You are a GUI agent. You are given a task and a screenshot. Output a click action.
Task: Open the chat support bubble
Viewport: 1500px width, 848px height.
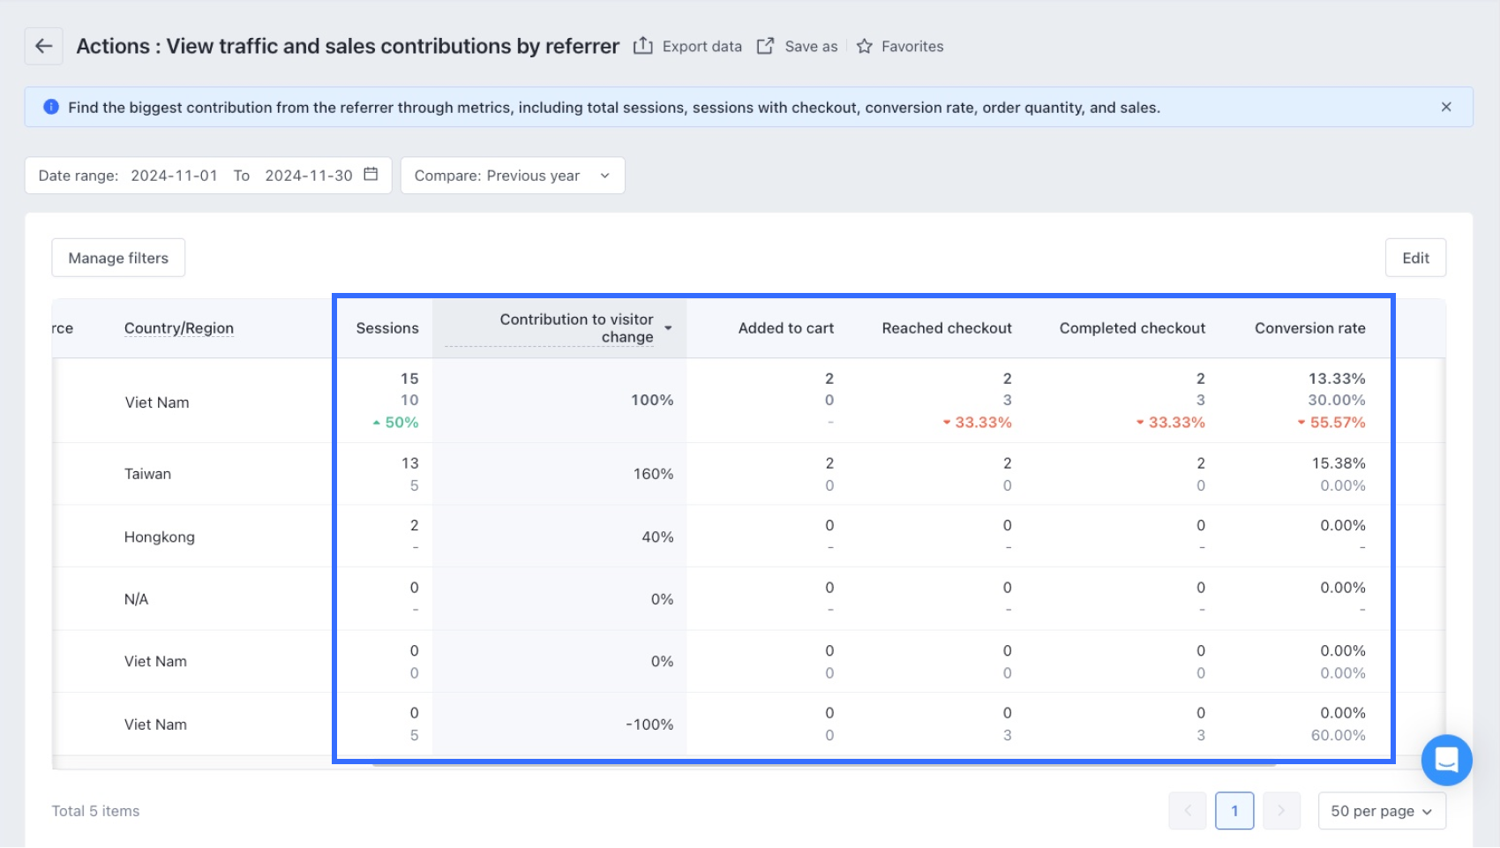click(1446, 759)
